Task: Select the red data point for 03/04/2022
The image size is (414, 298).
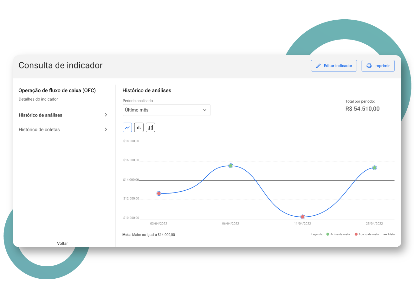Action: click(x=159, y=193)
